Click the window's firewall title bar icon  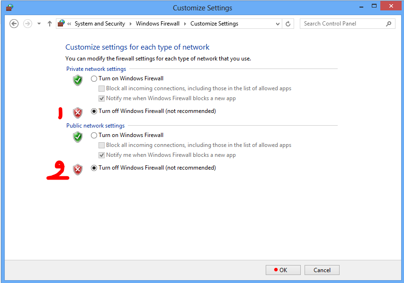(x=9, y=8)
